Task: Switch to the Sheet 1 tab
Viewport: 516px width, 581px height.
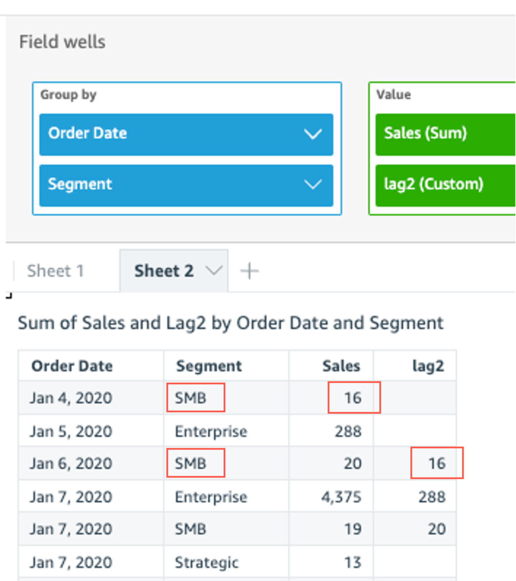Action: tap(56, 271)
